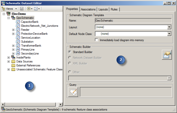Switch to the Layouts tab
This screenshot has width=177, height=113.
[x=103, y=9]
